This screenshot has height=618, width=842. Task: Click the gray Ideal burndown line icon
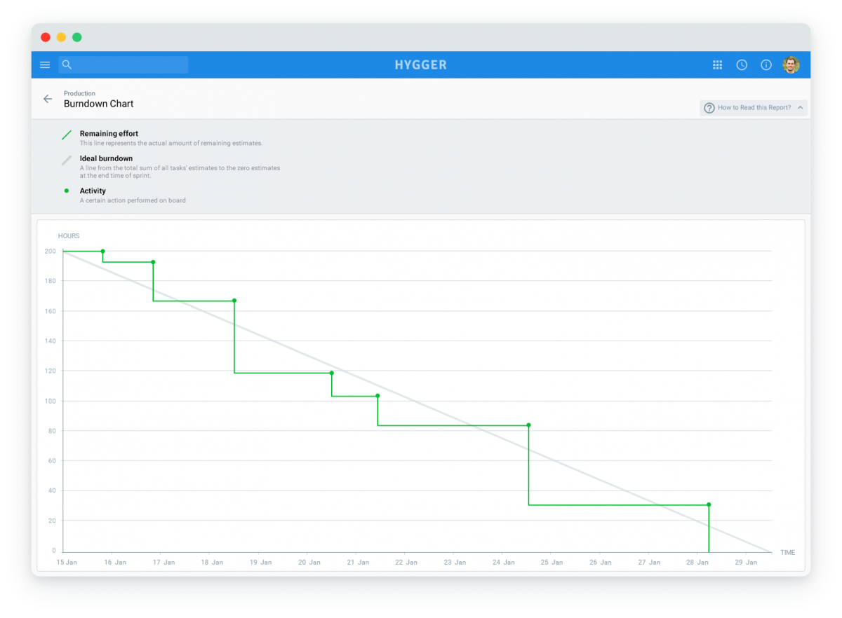point(67,160)
